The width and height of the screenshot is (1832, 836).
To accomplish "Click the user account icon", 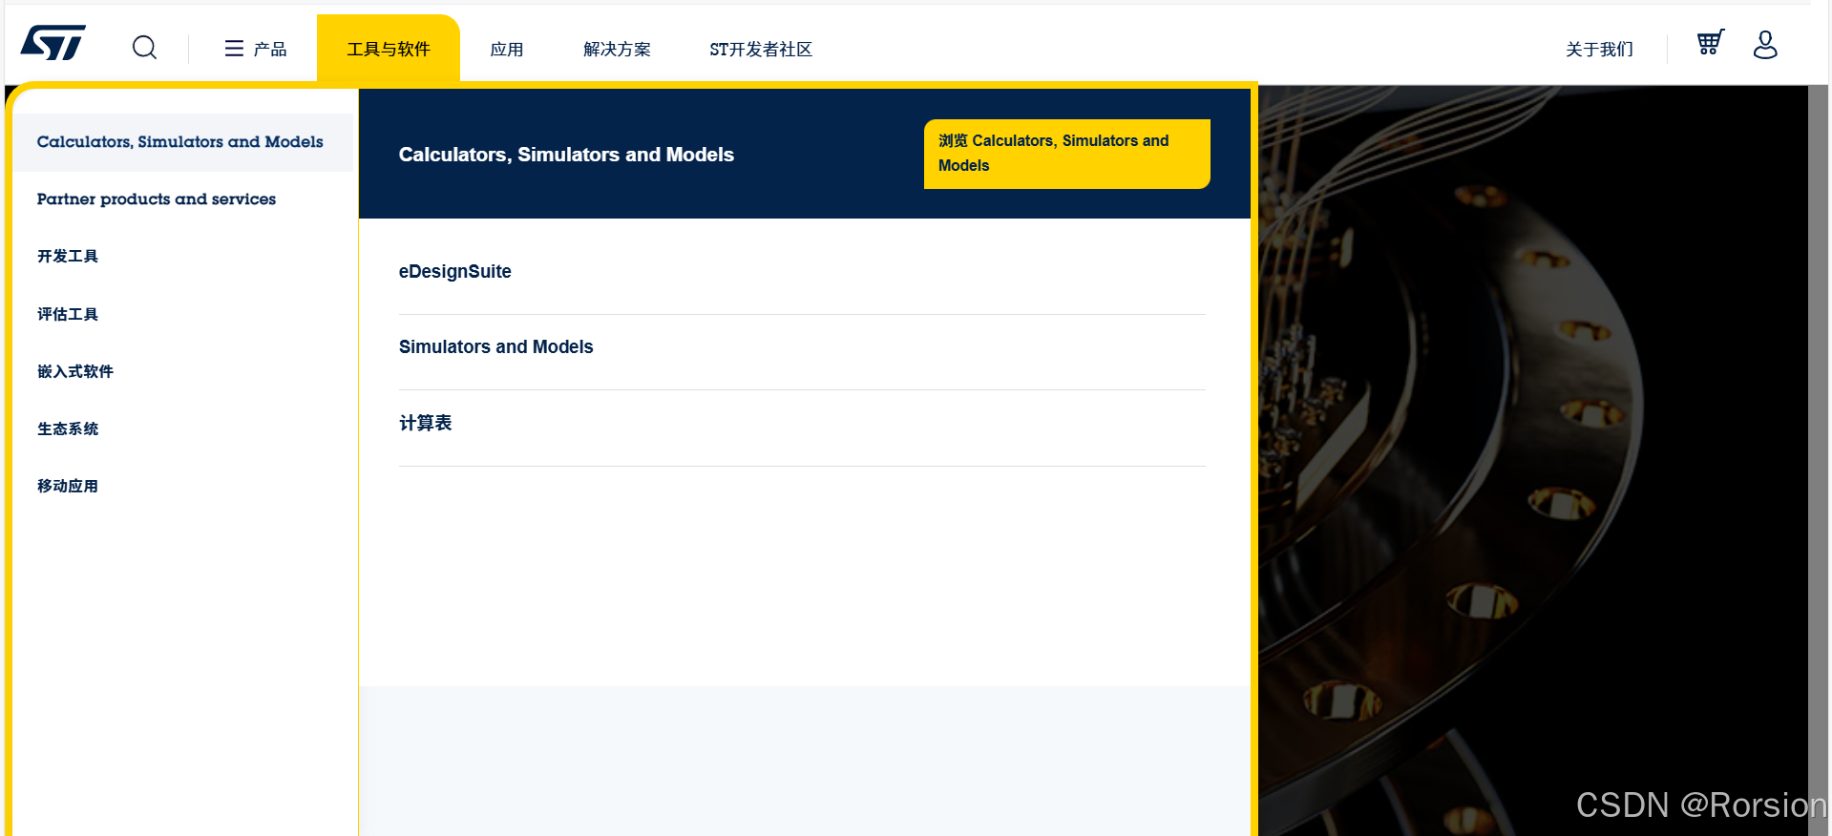I will click(x=1765, y=44).
